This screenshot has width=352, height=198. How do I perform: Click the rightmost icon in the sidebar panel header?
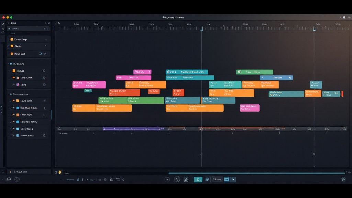click(x=49, y=23)
